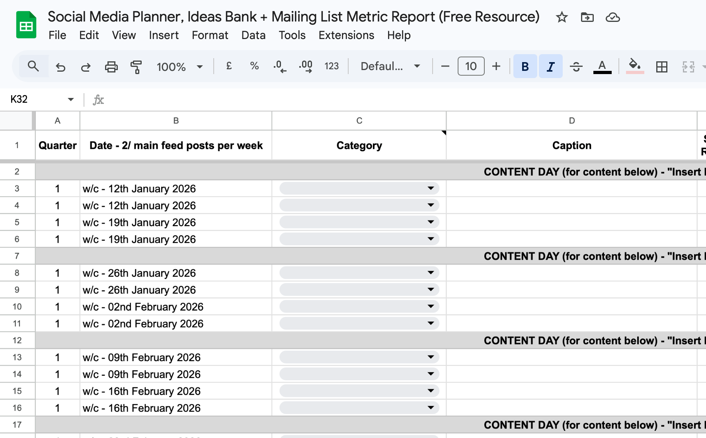
Task: Click the formula bar fx field
Action: tap(98, 100)
